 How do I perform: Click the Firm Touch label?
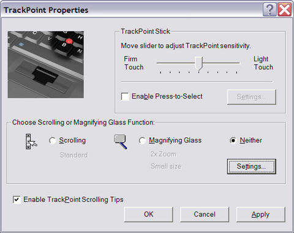134,63
